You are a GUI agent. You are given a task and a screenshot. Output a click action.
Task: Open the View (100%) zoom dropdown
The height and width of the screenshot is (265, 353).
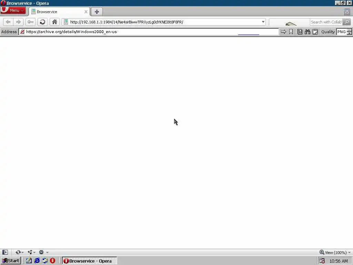pyautogui.click(x=335, y=252)
